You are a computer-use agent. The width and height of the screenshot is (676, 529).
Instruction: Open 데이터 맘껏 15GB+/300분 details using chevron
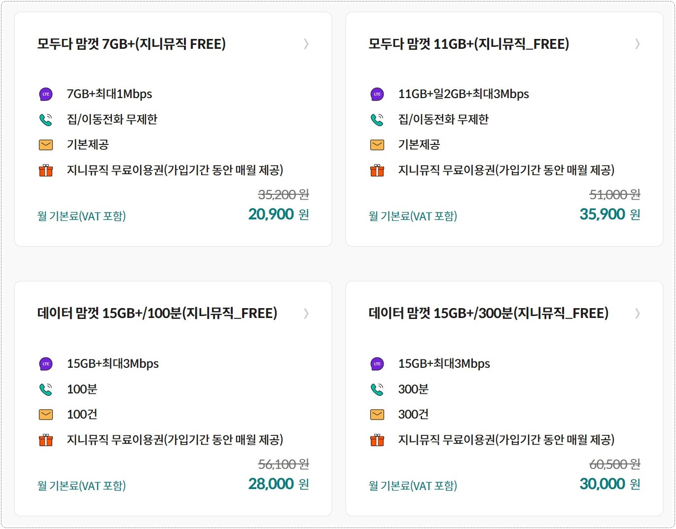click(638, 314)
